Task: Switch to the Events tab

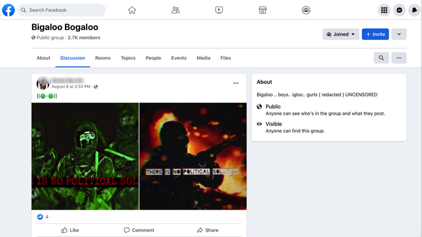Action: coord(179,58)
